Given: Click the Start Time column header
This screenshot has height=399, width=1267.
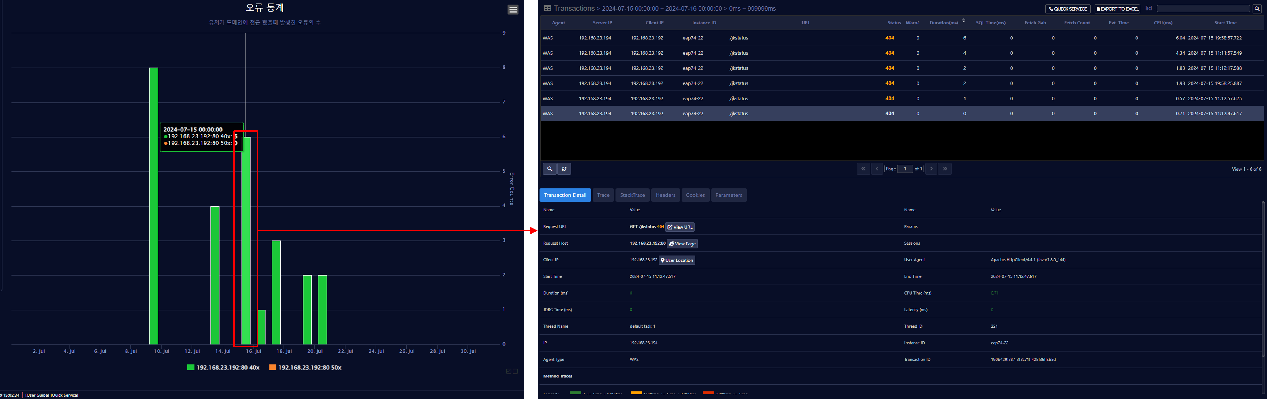Looking at the screenshot, I should 1225,23.
